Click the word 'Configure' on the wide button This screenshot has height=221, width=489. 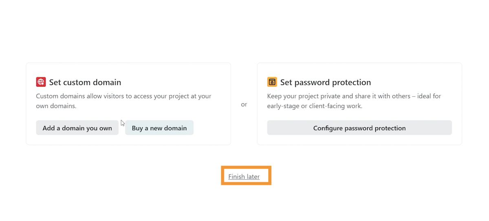(328, 128)
